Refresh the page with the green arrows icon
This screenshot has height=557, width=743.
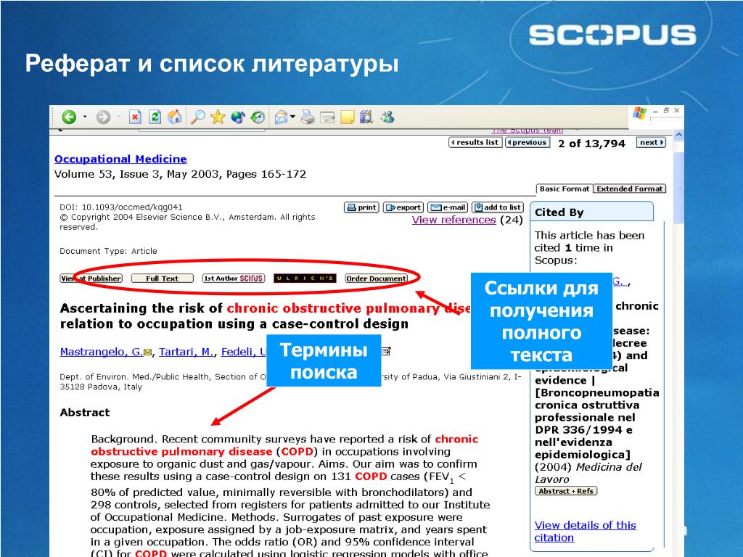point(155,117)
